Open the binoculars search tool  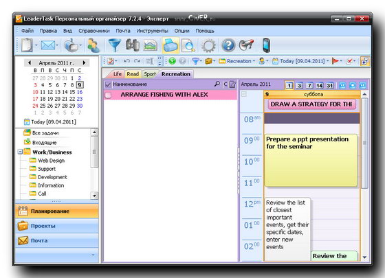133,45
